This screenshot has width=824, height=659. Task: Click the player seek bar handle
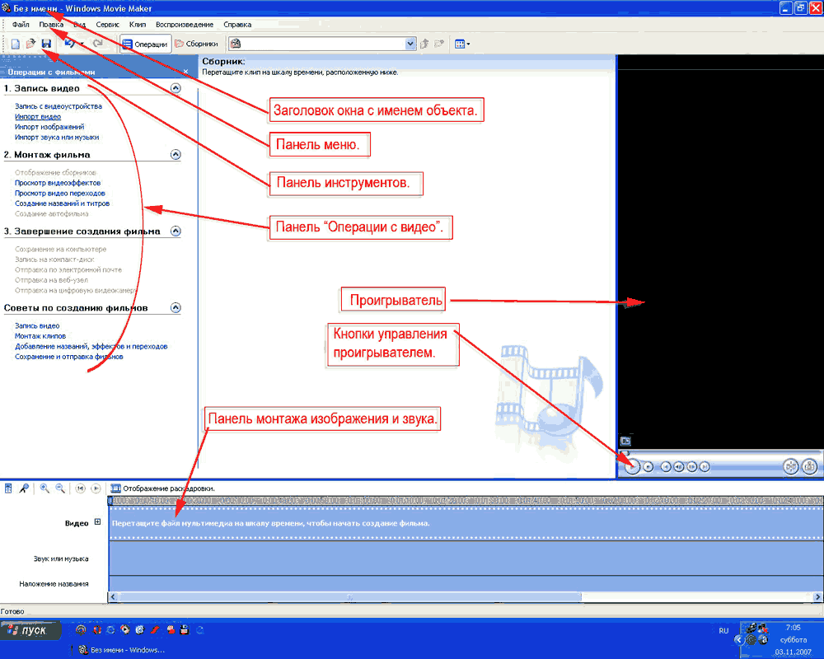(624, 453)
